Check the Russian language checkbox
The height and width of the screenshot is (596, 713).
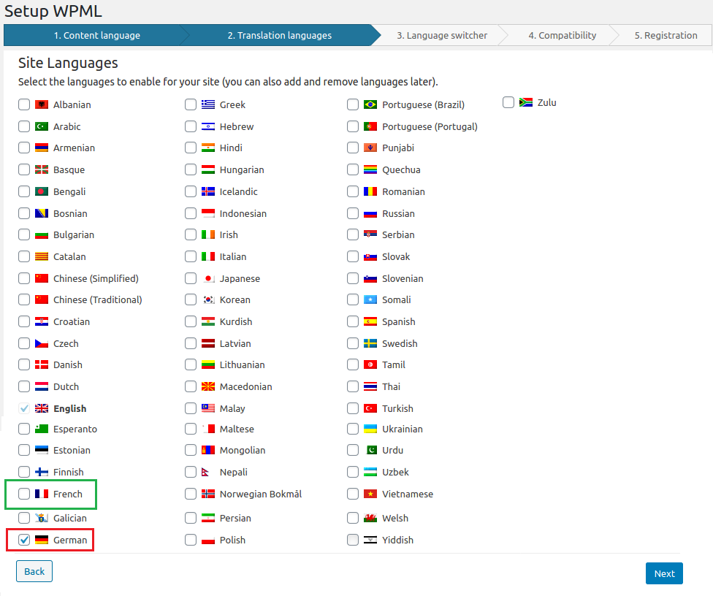click(353, 214)
